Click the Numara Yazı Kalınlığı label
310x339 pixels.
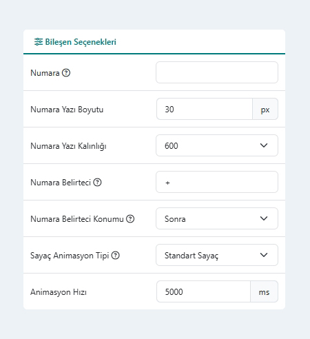(x=68, y=146)
